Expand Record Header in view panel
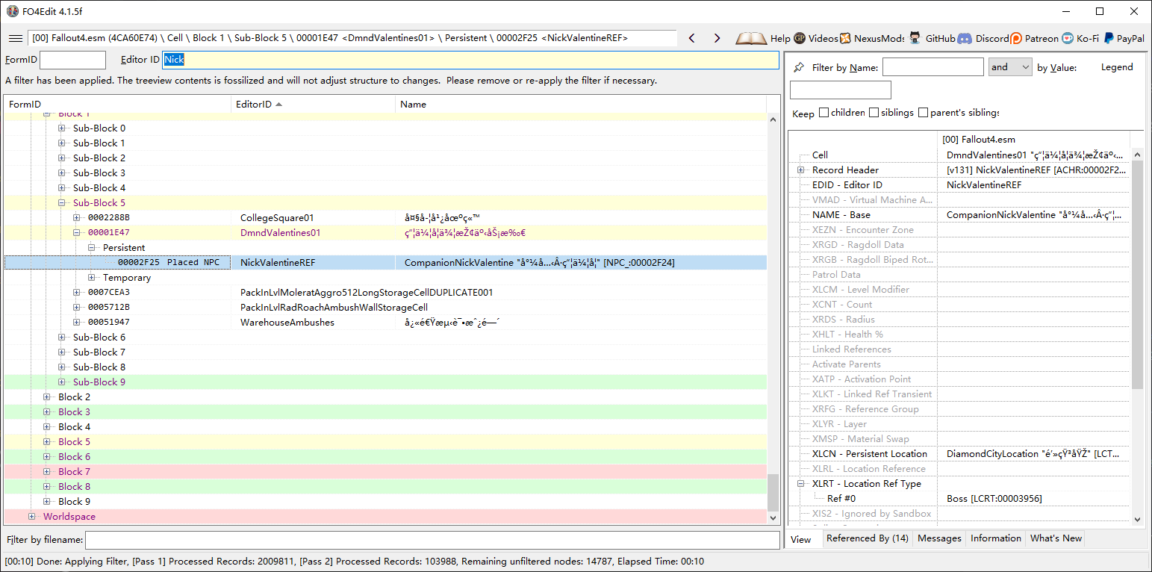This screenshot has width=1152, height=572. click(x=801, y=170)
